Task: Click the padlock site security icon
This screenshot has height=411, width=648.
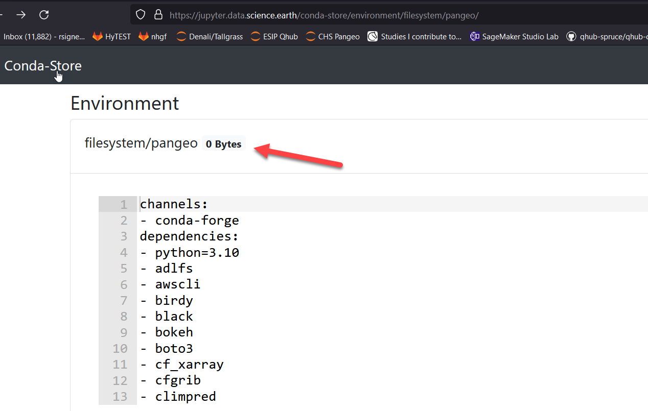Action: point(158,15)
